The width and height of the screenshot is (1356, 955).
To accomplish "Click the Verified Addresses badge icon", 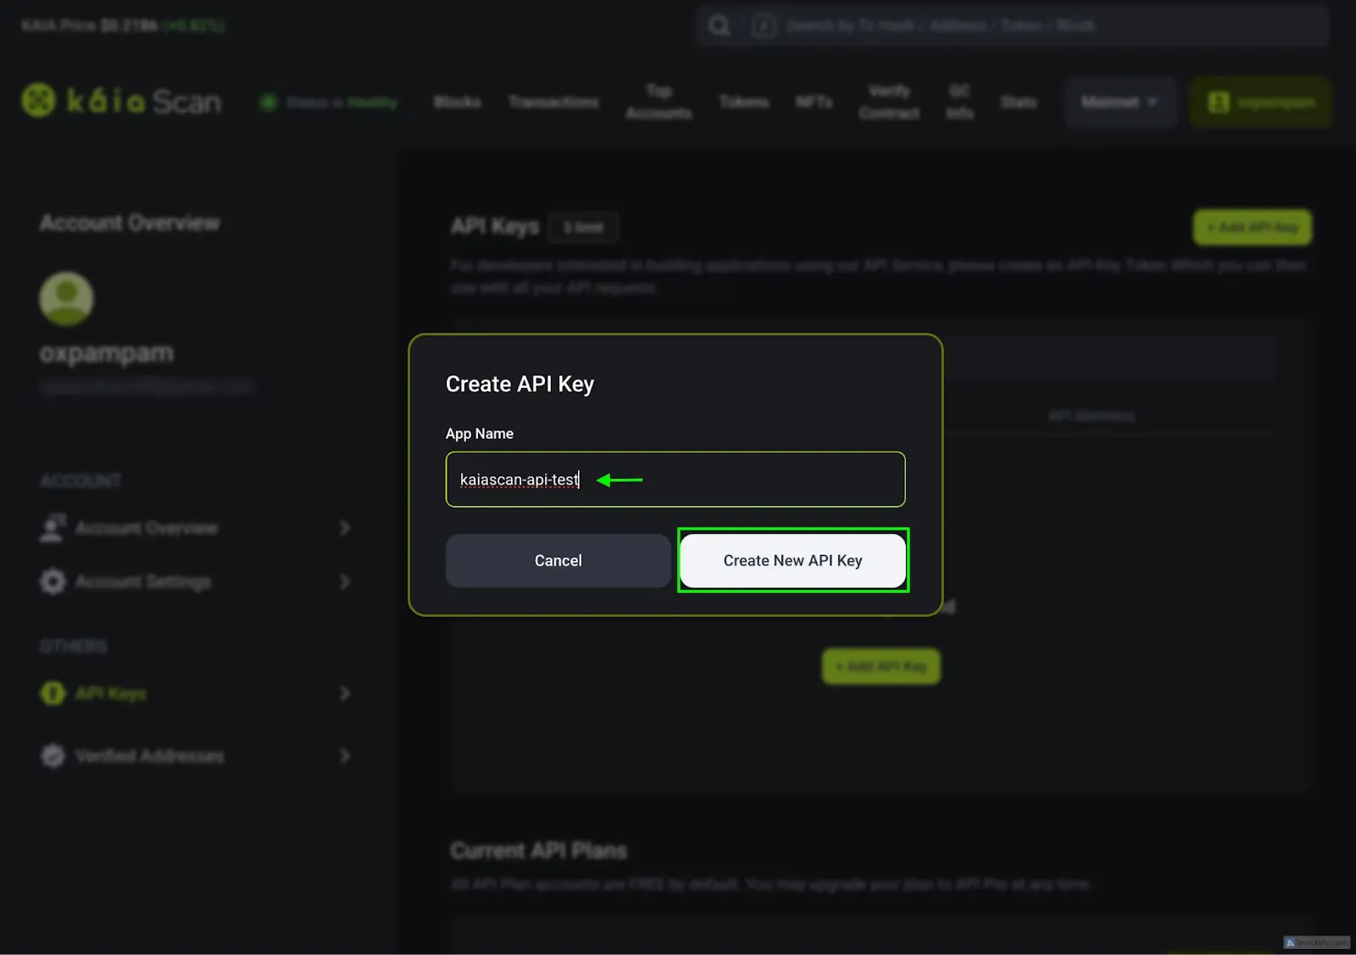I will tap(53, 756).
